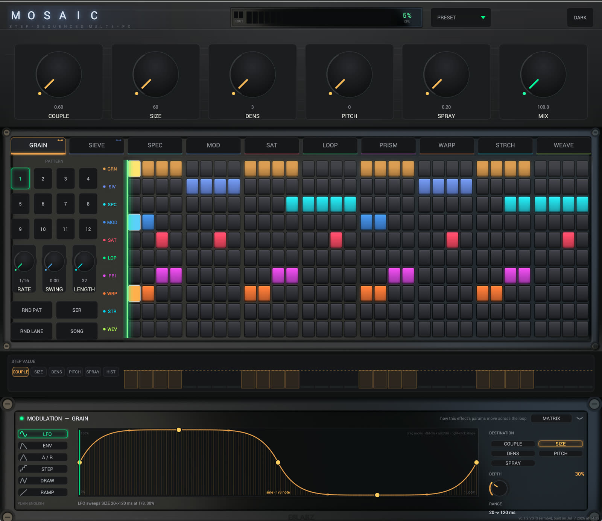Click the link icon on SIEVE tab
The height and width of the screenshot is (521, 602).
[119, 140]
